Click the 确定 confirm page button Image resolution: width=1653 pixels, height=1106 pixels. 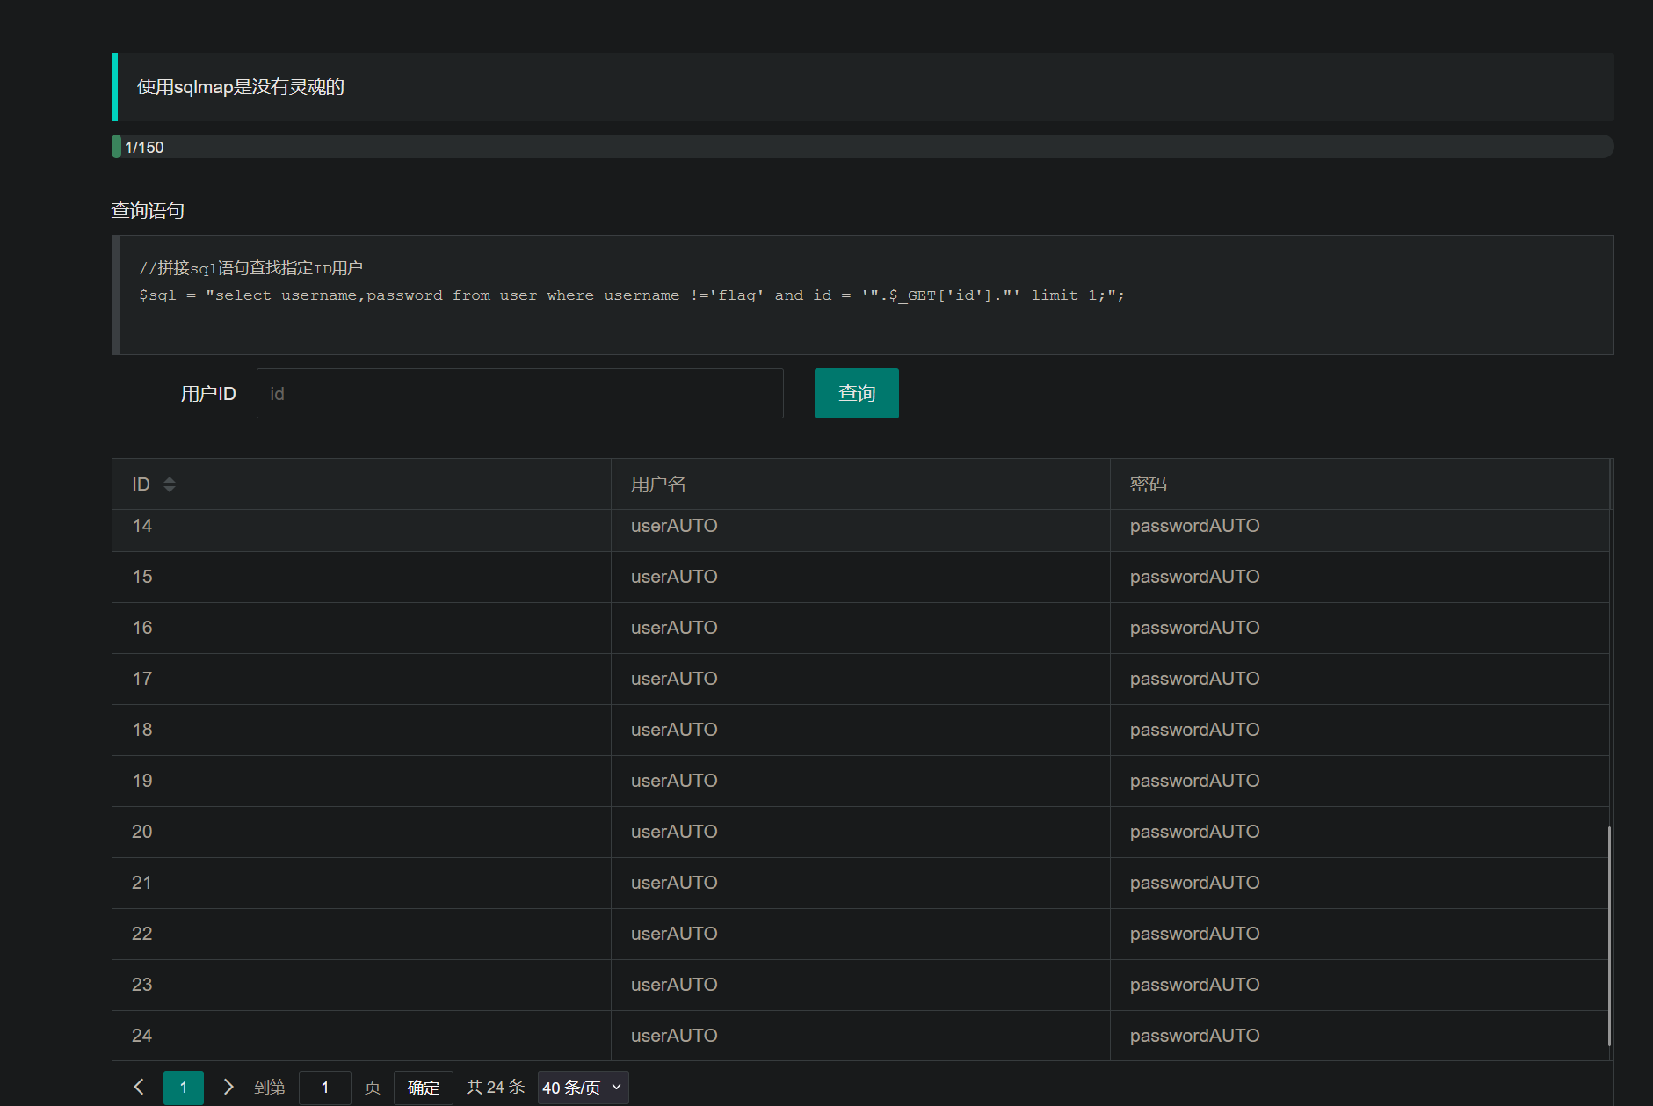pyautogui.click(x=423, y=1088)
